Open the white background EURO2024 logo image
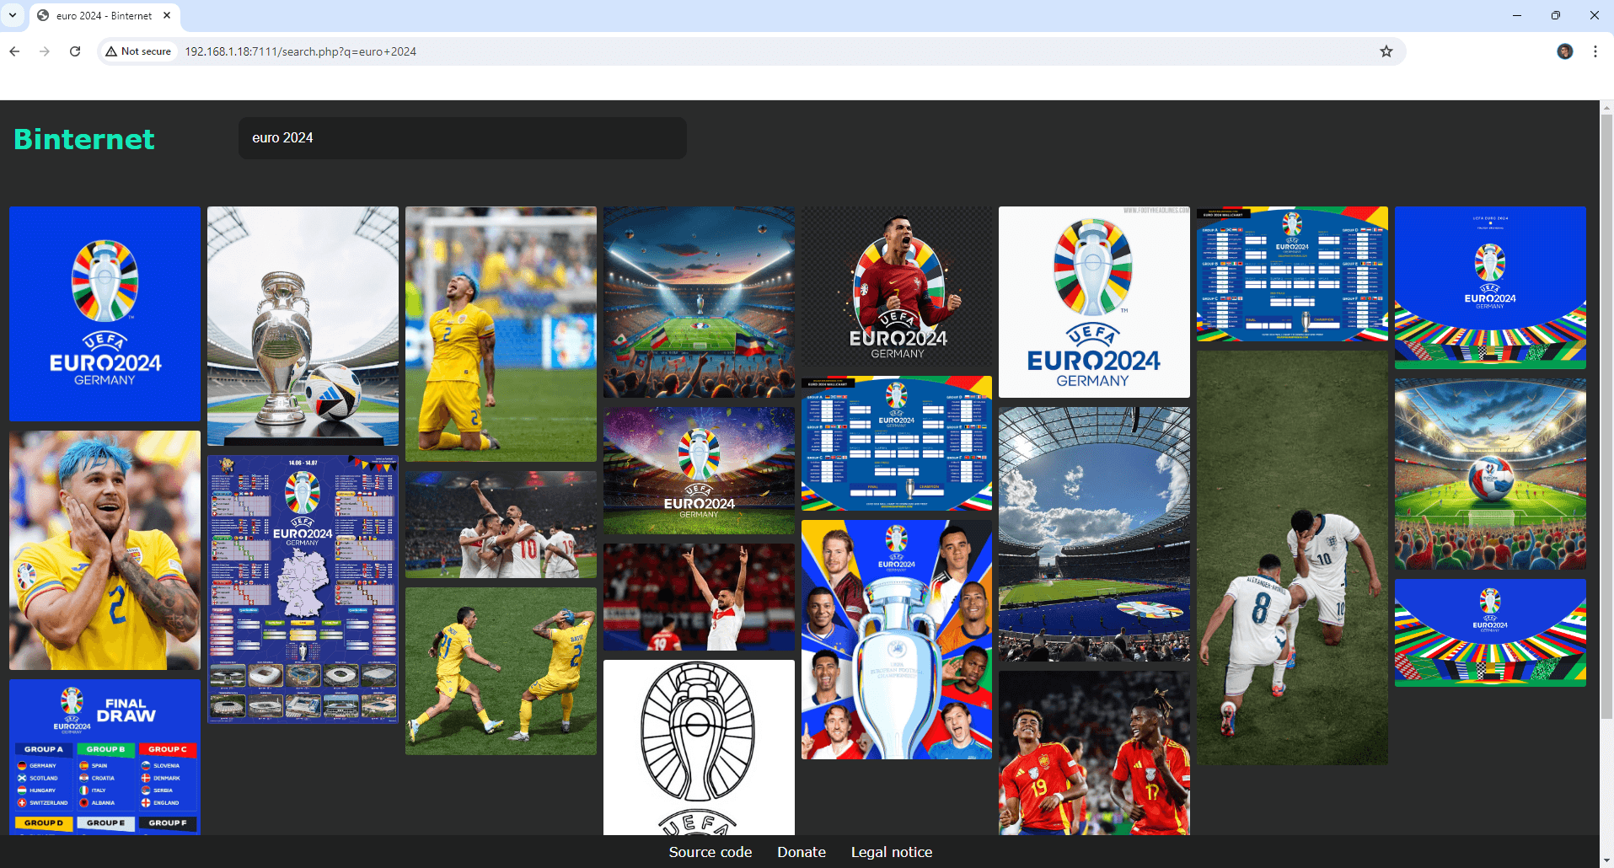1614x868 pixels. click(x=1094, y=302)
